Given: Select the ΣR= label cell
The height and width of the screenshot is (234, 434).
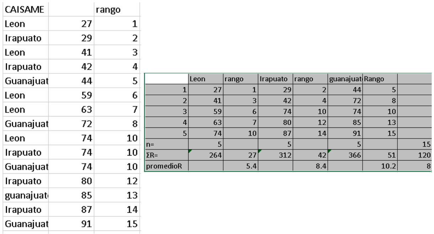Looking at the screenshot, I should pos(166,155).
